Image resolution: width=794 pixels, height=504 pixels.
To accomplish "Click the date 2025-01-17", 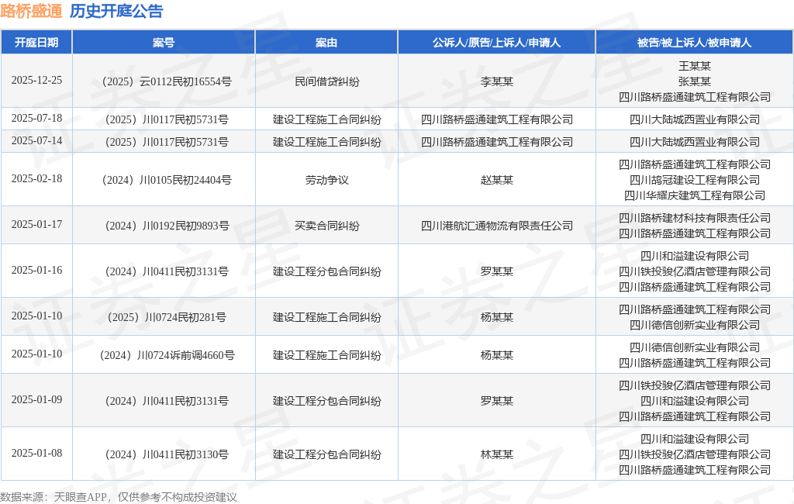I will pyautogui.click(x=36, y=224).
